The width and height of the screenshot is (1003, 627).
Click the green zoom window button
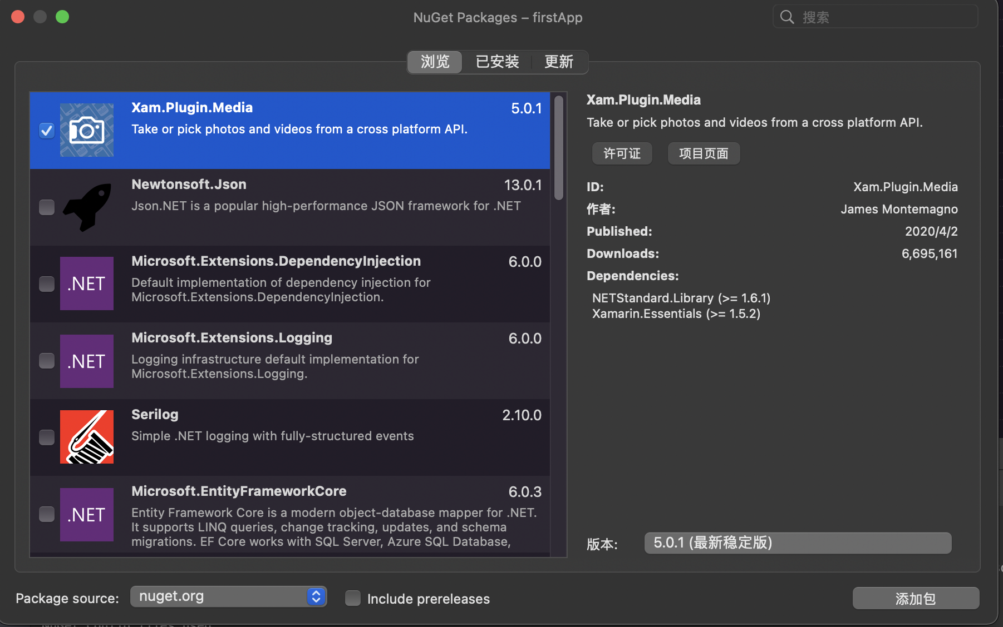coord(62,17)
